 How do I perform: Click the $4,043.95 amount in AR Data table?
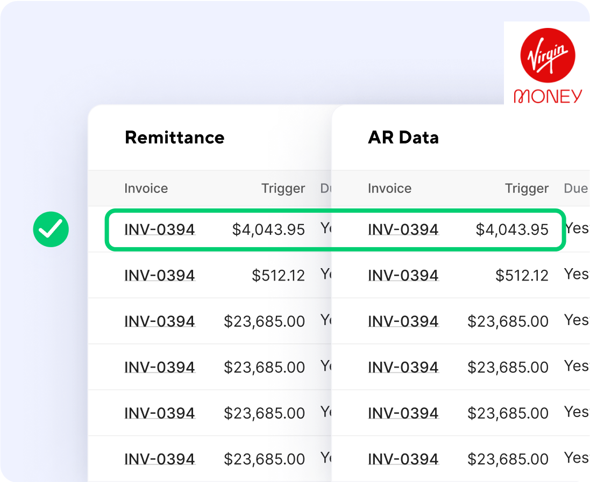(512, 230)
